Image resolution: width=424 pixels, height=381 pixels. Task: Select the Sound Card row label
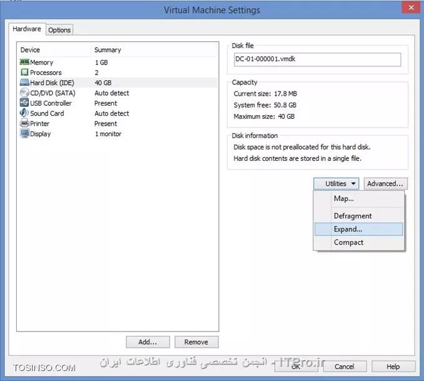(x=47, y=113)
